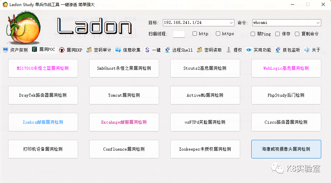Open the 实用功能 tab

pyautogui.click(x=259, y=50)
